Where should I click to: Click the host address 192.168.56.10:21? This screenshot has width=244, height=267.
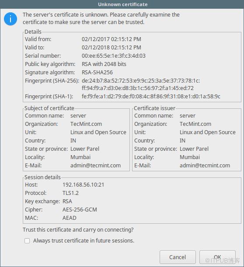pos(84,185)
